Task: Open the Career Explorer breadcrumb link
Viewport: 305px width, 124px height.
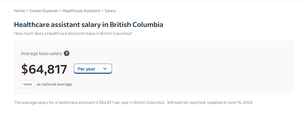Action: tap(44, 11)
